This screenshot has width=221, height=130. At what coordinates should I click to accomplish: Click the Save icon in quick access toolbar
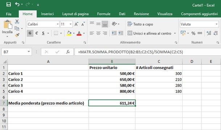tap(9, 4)
